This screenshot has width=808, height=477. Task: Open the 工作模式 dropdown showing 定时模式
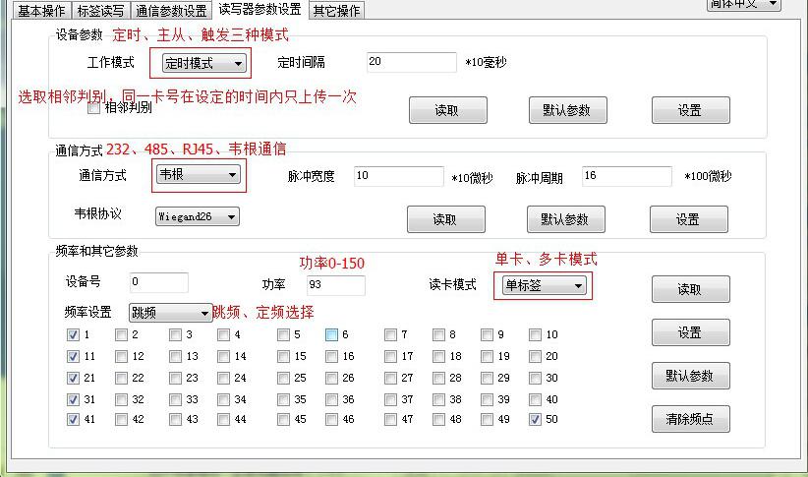click(203, 63)
